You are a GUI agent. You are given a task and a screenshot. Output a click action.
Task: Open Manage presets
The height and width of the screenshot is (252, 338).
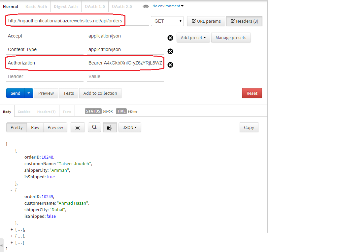[x=231, y=38]
